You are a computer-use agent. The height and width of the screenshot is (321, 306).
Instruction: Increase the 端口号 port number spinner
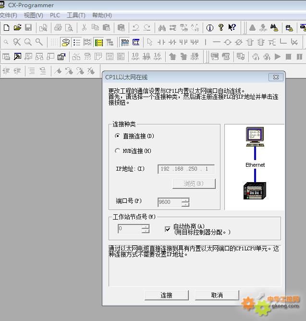pyautogui.click(x=185, y=200)
